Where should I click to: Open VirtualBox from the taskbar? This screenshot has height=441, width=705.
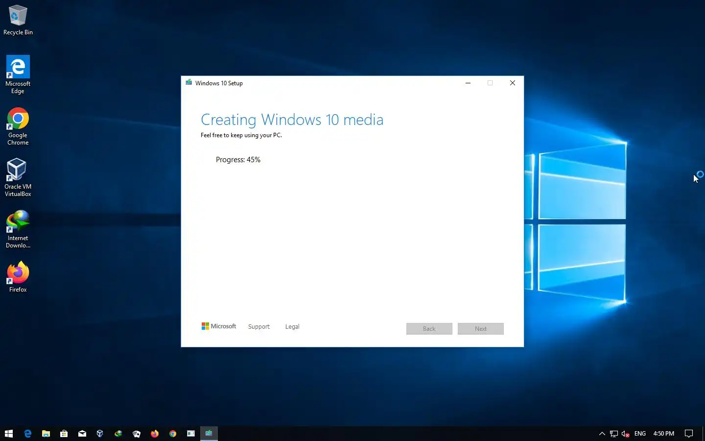(x=100, y=434)
